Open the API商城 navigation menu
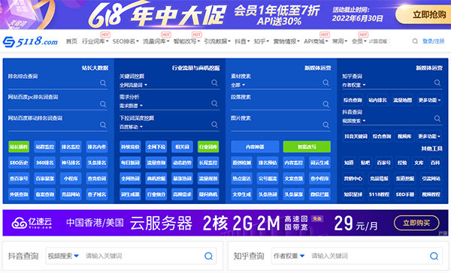Image resolution: width=451 pixels, height=273 pixels. (316, 41)
